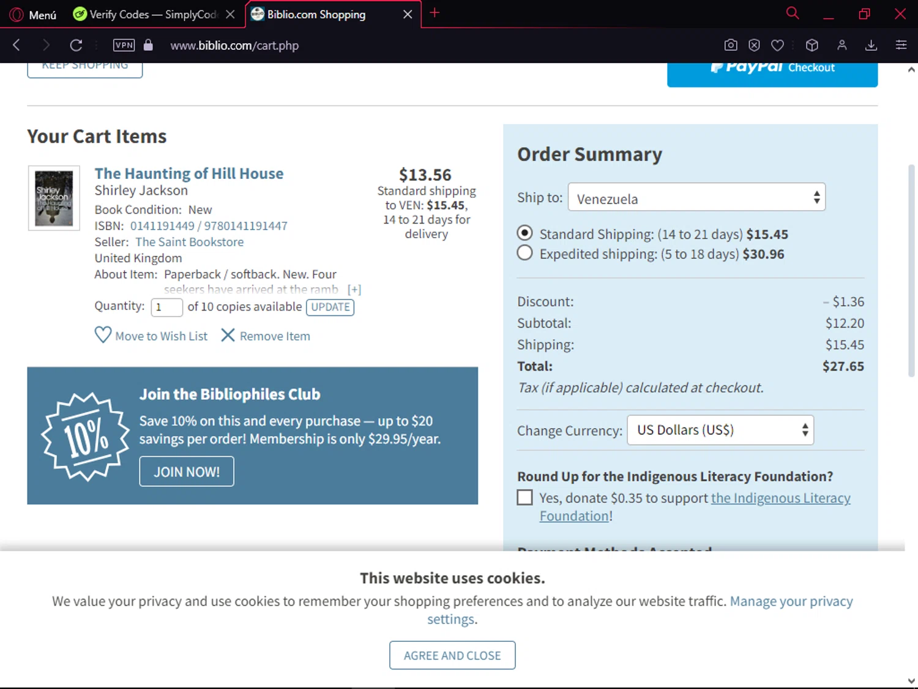Click the Subtotal value $12.20
Image resolution: width=918 pixels, height=689 pixels.
pyautogui.click(x=845, y=323)
